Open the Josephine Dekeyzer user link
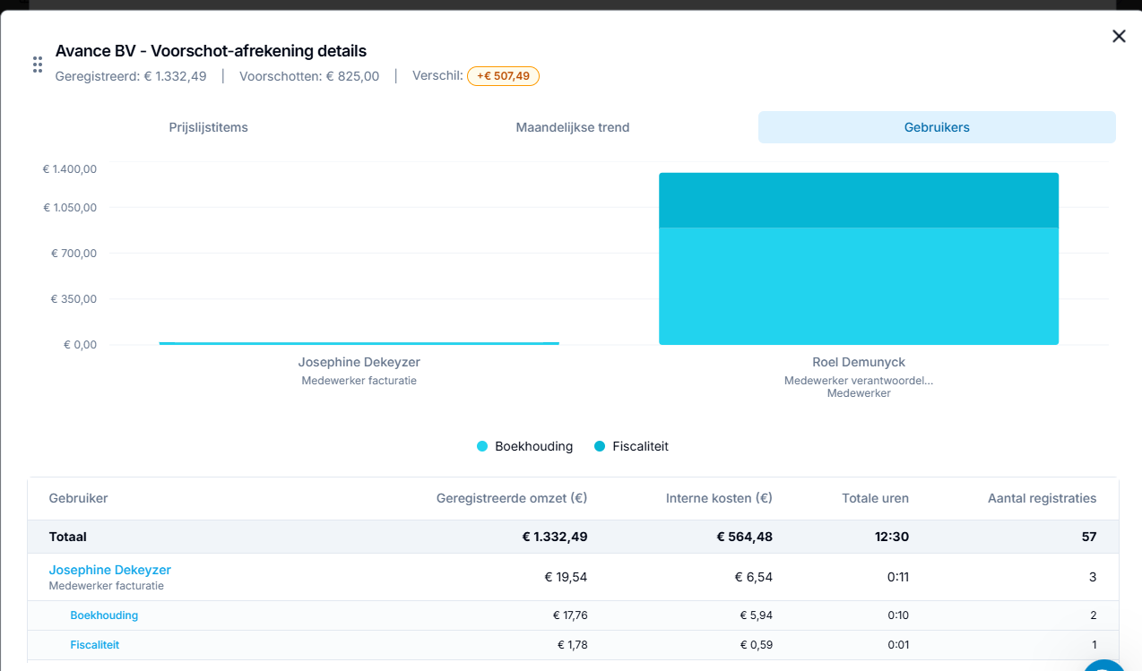The image size is (1142, 671). click(109, 570)
